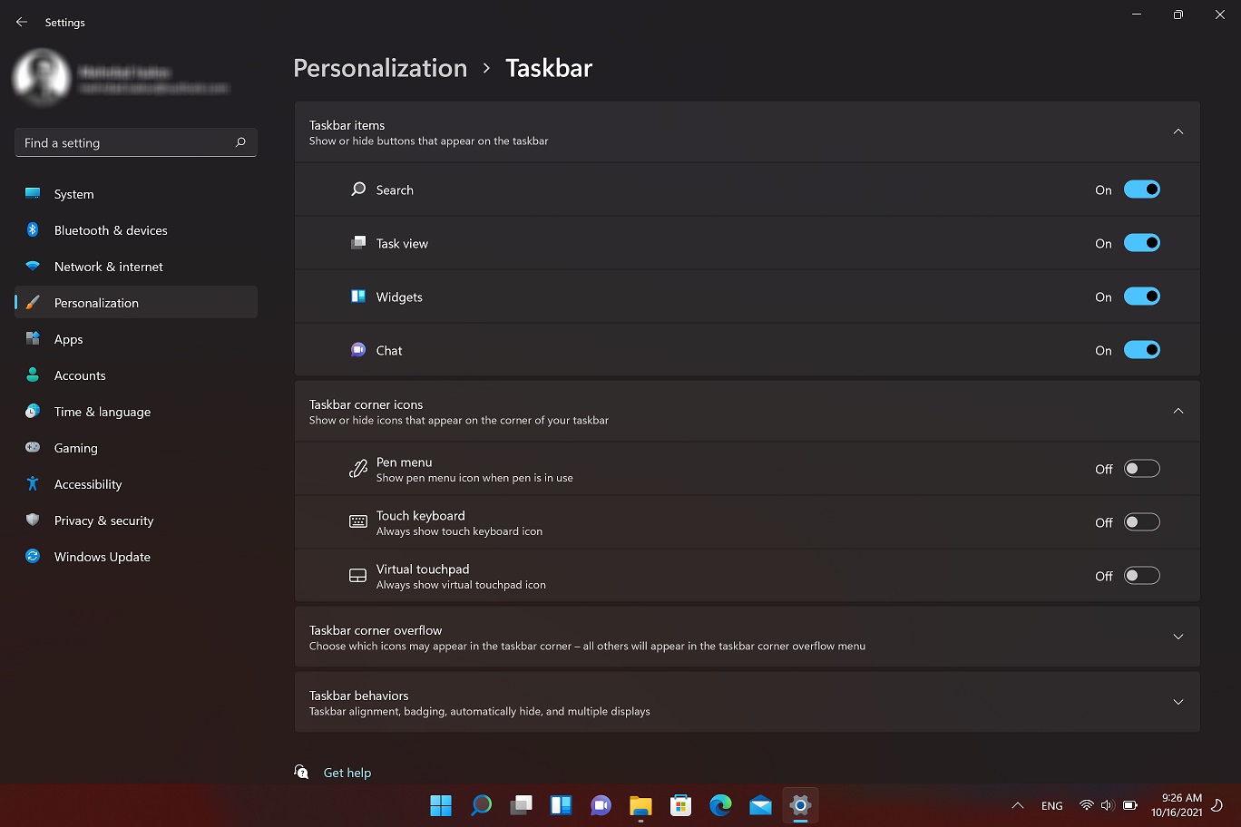1241x827 pixels.
Task: Launch Microsoft Edge from the taskbar
Action: coord(720,805)
